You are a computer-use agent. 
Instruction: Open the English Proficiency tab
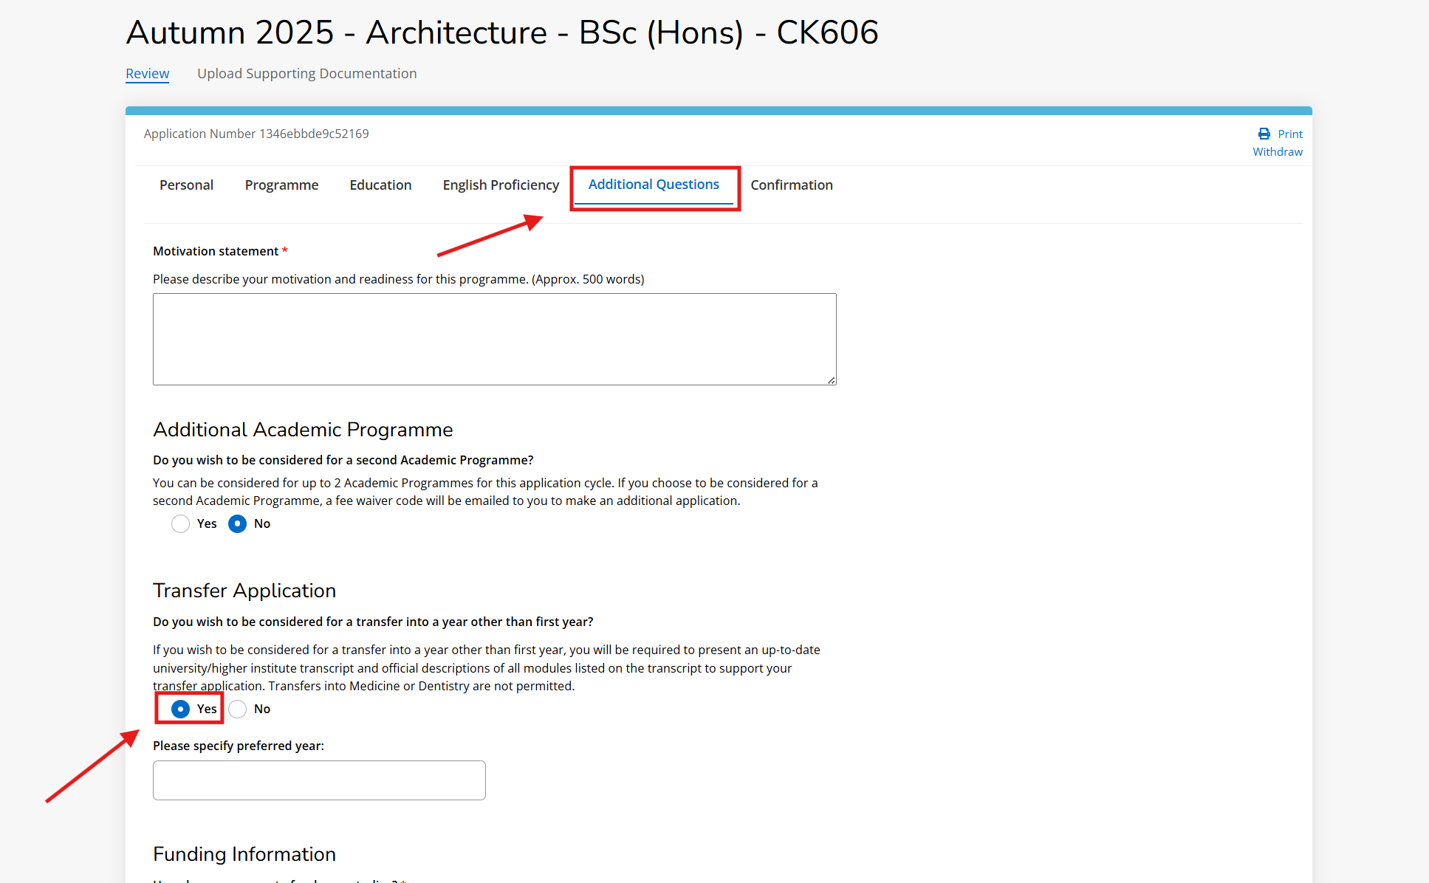coord(501,185)
